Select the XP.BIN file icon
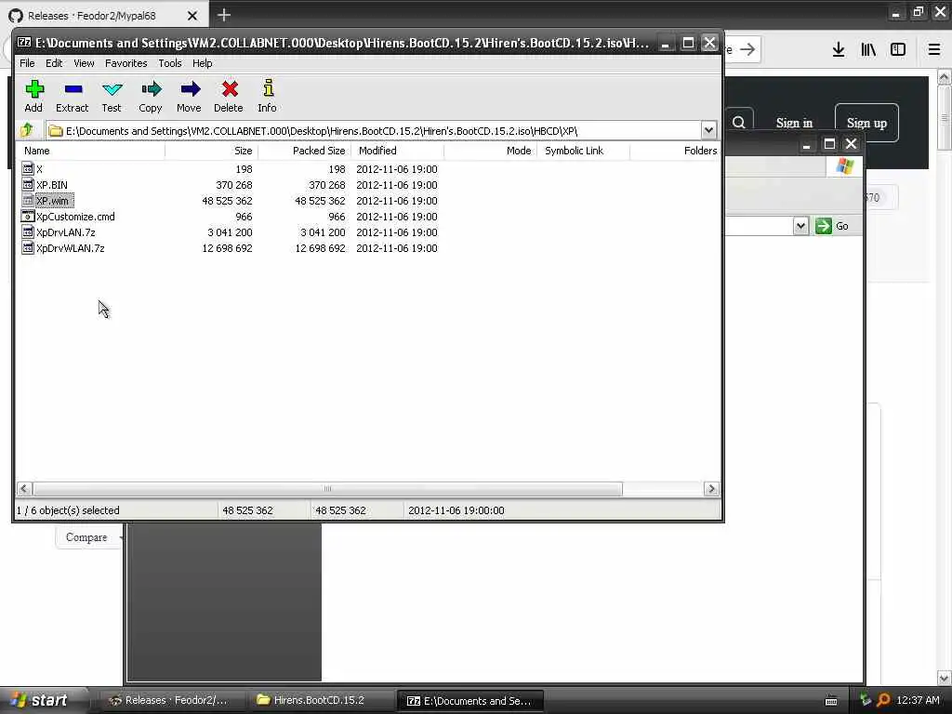 (27, 185)
